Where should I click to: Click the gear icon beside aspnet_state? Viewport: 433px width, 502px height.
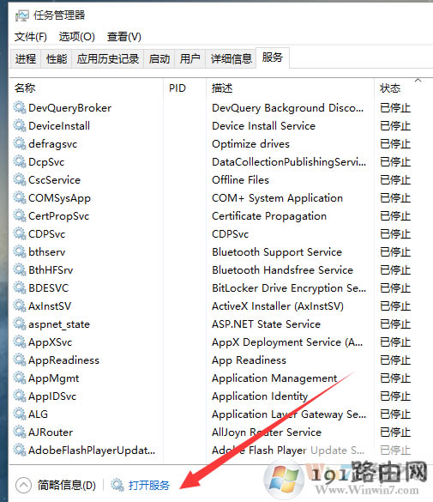coord(20,324)
